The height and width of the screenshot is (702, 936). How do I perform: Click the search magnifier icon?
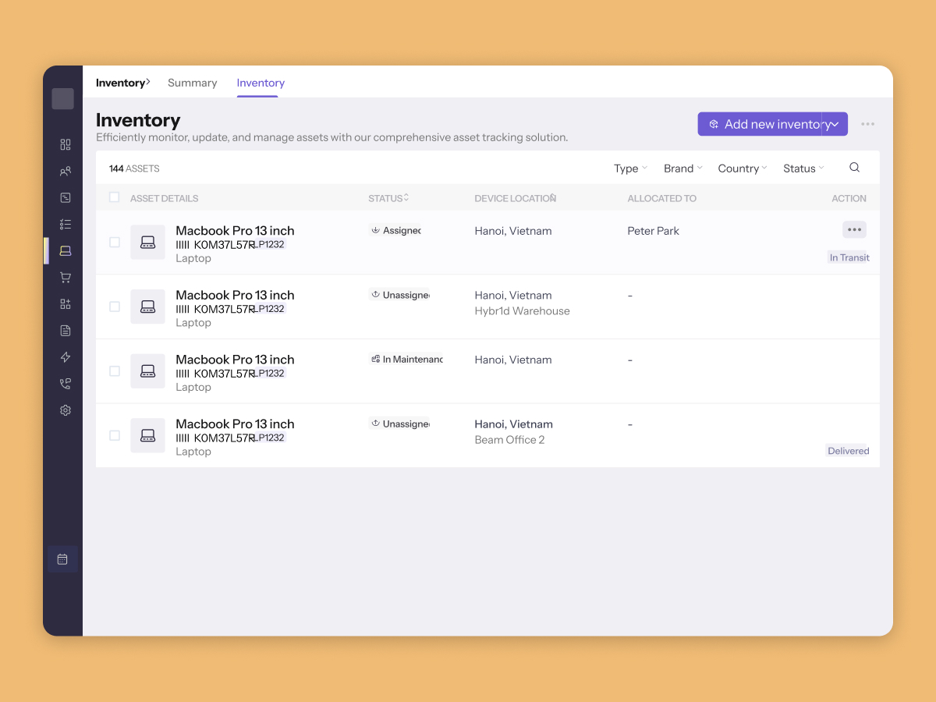tap(854, 168)
